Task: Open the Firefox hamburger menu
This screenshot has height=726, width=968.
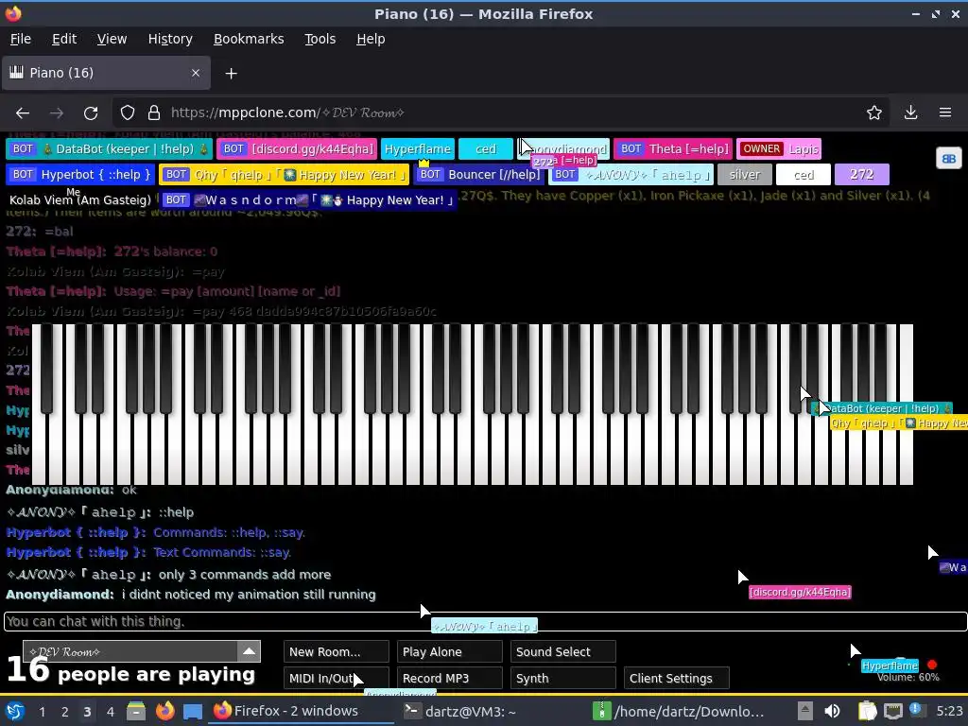Action: coord(945,113)
